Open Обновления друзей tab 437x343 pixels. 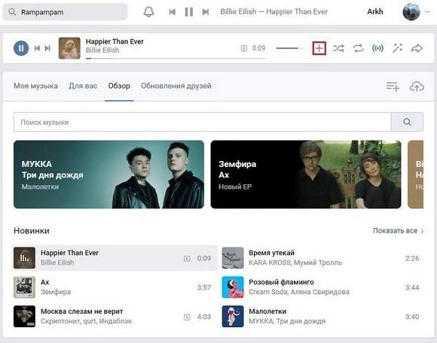(x=176, y=86)
